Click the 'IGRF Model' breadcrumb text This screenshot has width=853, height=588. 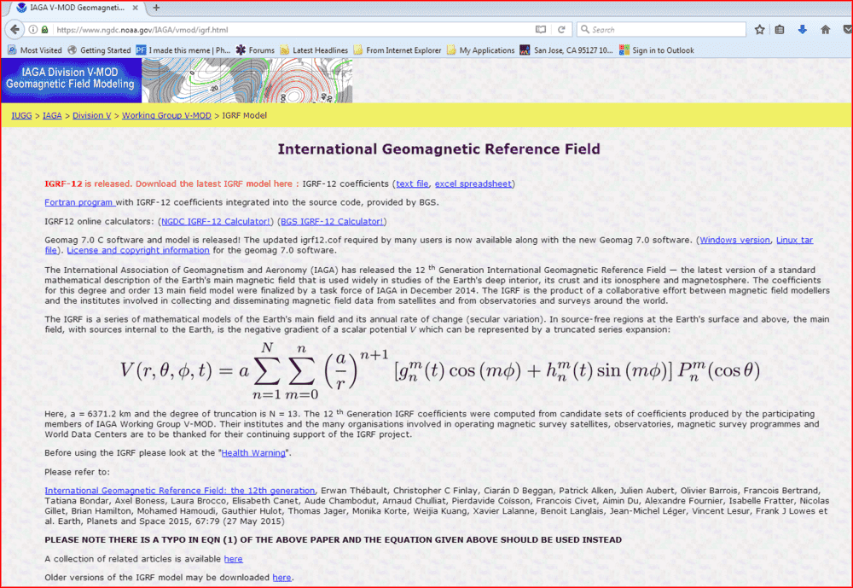pos(244,115)
